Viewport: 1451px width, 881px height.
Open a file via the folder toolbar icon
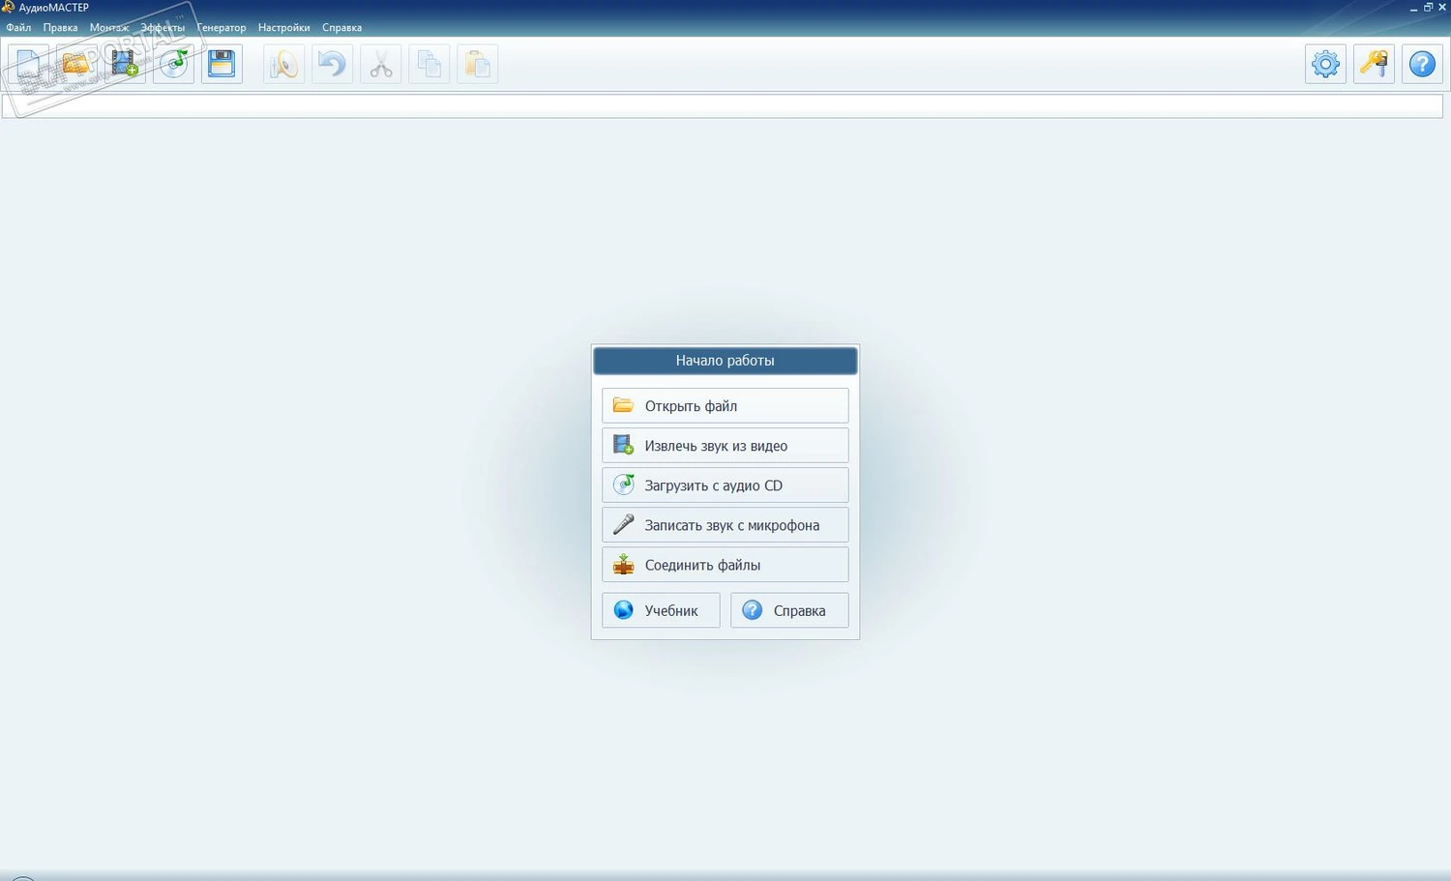point(76,65)
